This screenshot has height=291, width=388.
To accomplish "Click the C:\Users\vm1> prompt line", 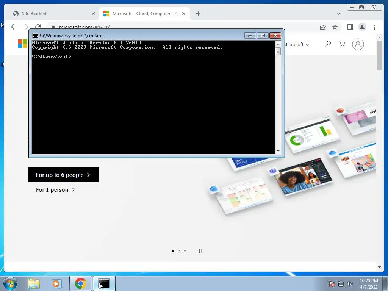I will [x=52, y=56].
